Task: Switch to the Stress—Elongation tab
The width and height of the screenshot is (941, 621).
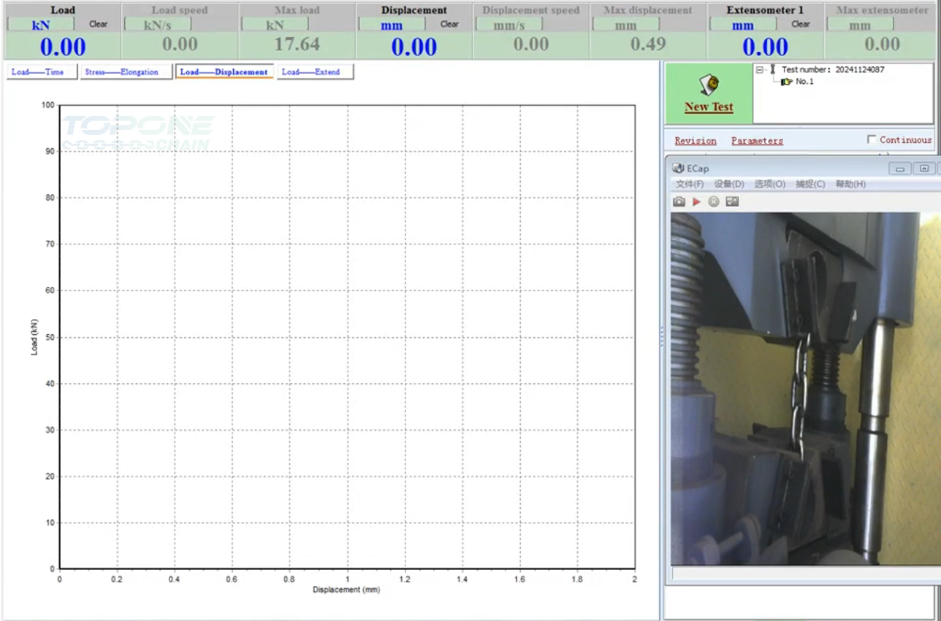Action: click(x=126, y=72)
